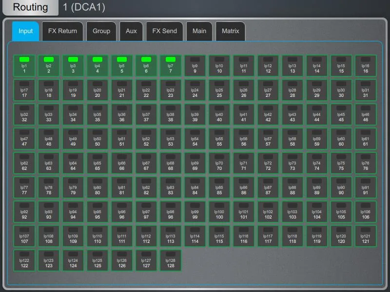Assign input Ip58
The image size is (390, 292).
(x=292, y=139)
